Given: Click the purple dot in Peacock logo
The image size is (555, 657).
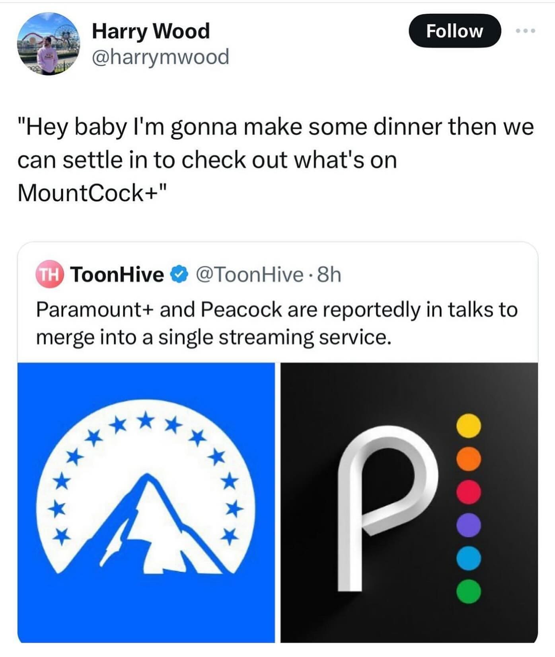Looking at the screenshot, I should 468,525.
